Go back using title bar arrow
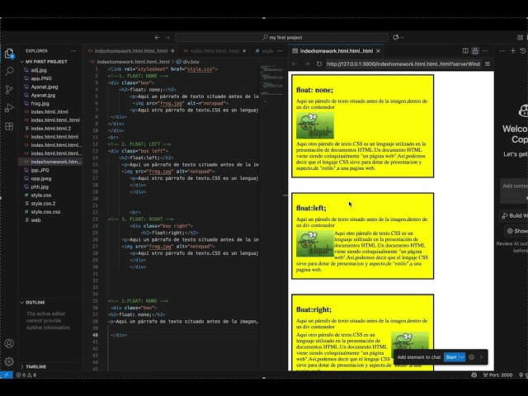 pos(158,37)
